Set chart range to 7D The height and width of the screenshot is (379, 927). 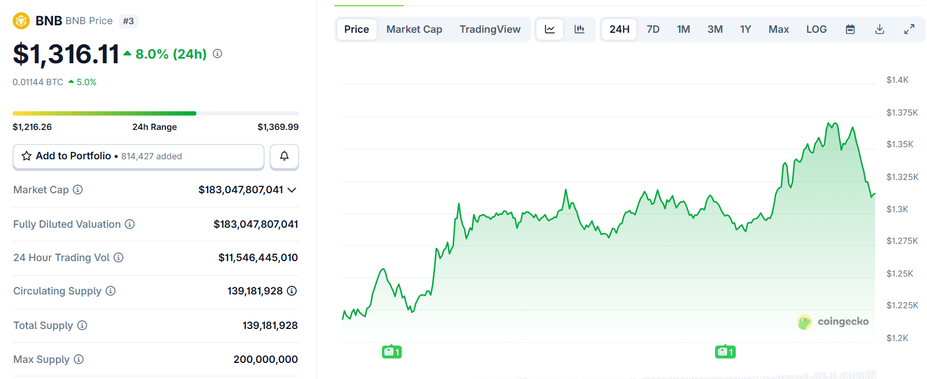pyautogui.click(x=653, y=29)
